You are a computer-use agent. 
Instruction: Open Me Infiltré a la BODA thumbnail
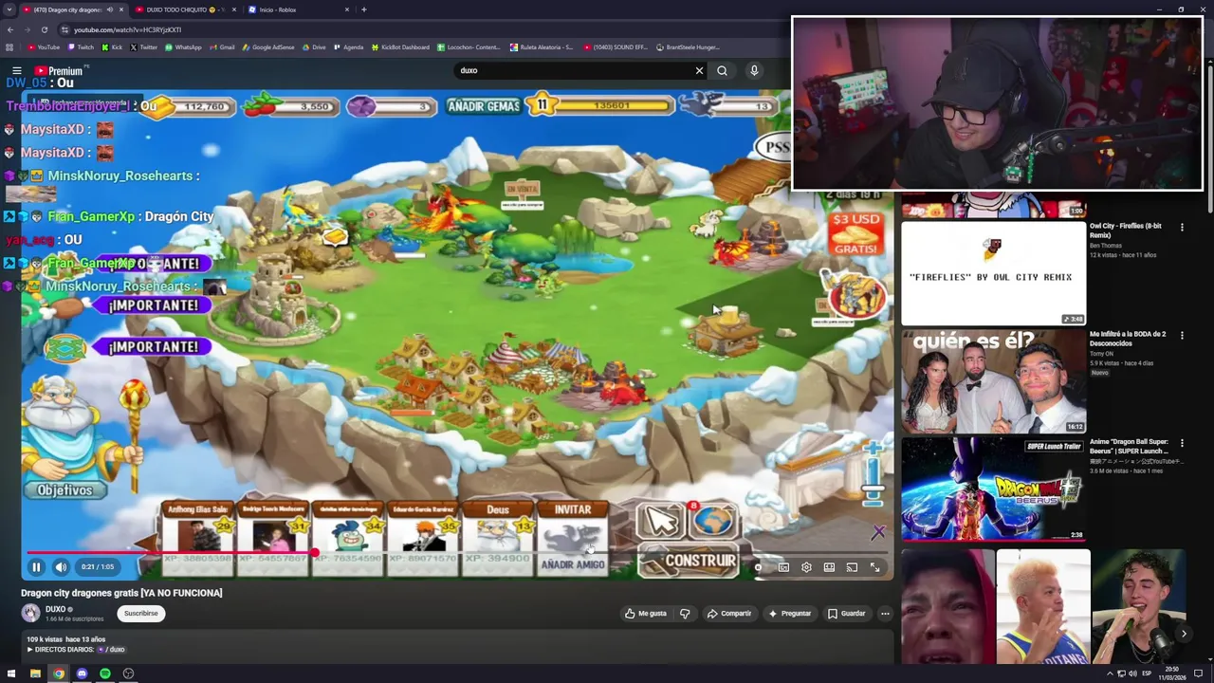tap(993, 381)
